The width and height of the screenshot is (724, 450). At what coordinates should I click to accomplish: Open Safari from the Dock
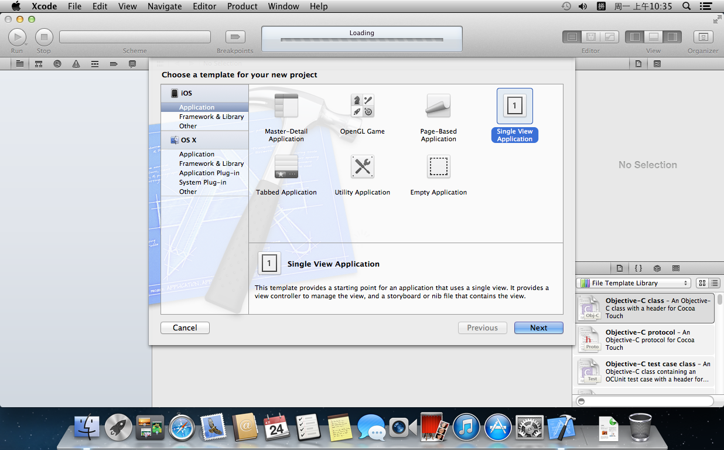(182, 428)
